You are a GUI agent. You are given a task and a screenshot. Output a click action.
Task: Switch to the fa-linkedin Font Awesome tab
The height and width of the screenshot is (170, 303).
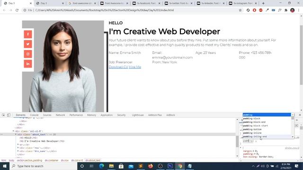click(x=210, y=3)
